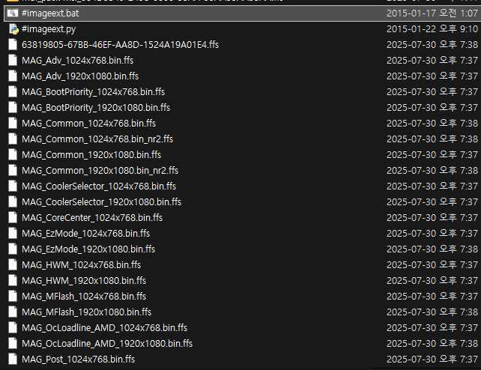Select file name MAG_Common_1920x1080.bin.ffs
Viewport: 481px width, 370px height.
point(91,155)
